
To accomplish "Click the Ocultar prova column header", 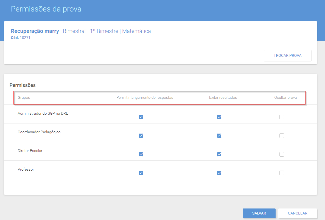I will tap(285, 97).
